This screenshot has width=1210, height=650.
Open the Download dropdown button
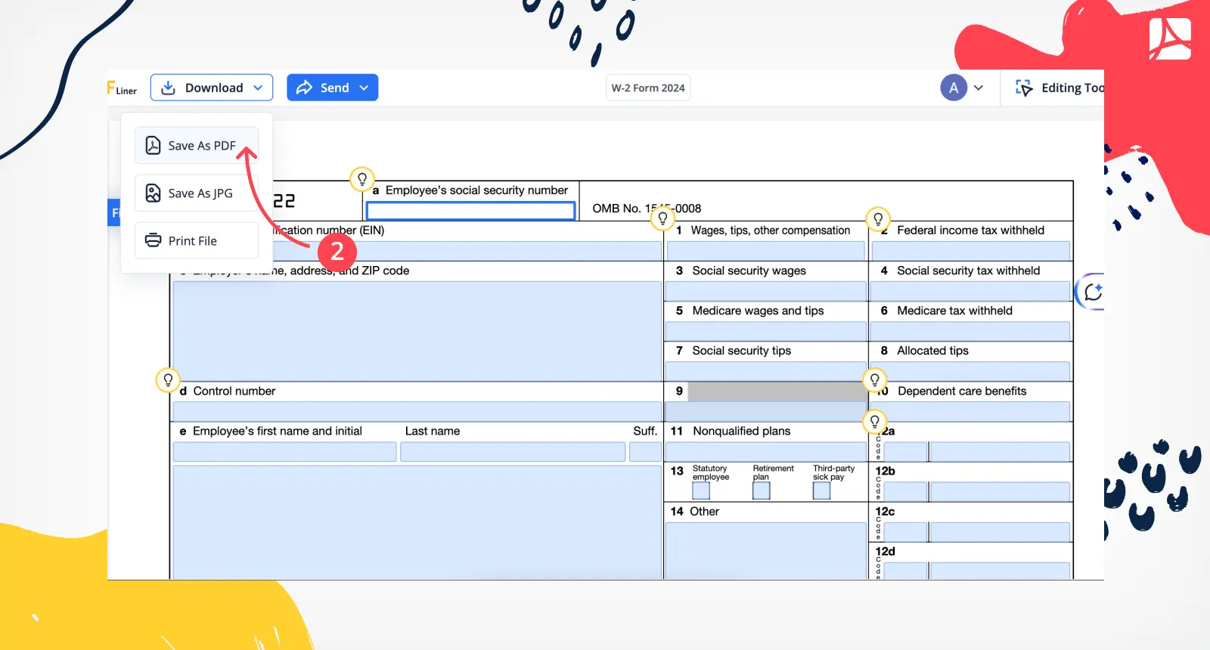point(211,88)
